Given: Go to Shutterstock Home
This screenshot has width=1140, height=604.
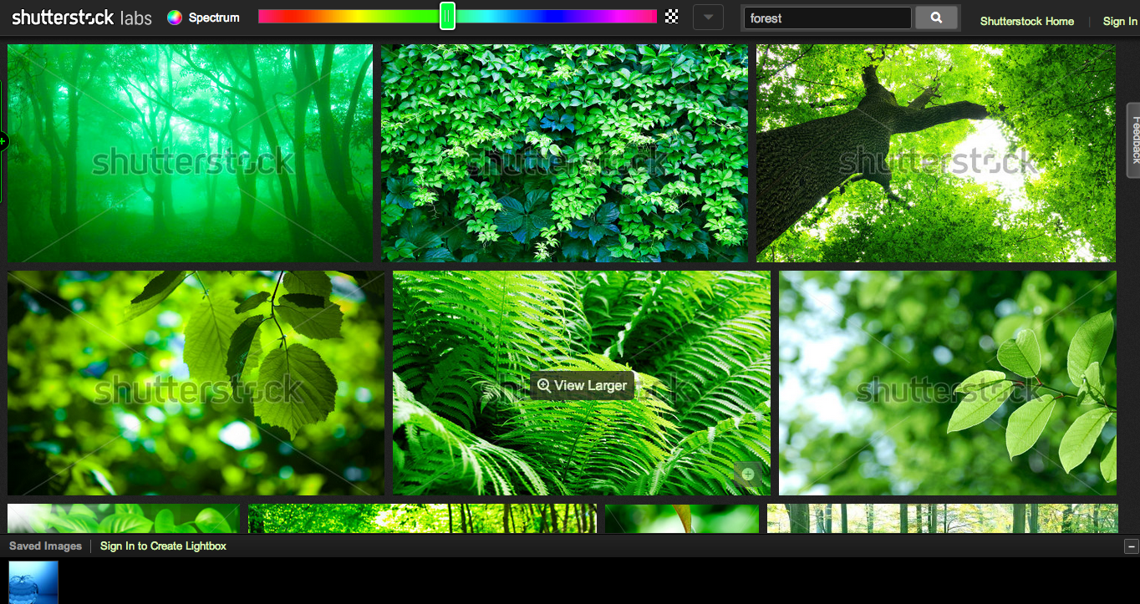Looking at the screenshot, I should [x=1027, y=21].
